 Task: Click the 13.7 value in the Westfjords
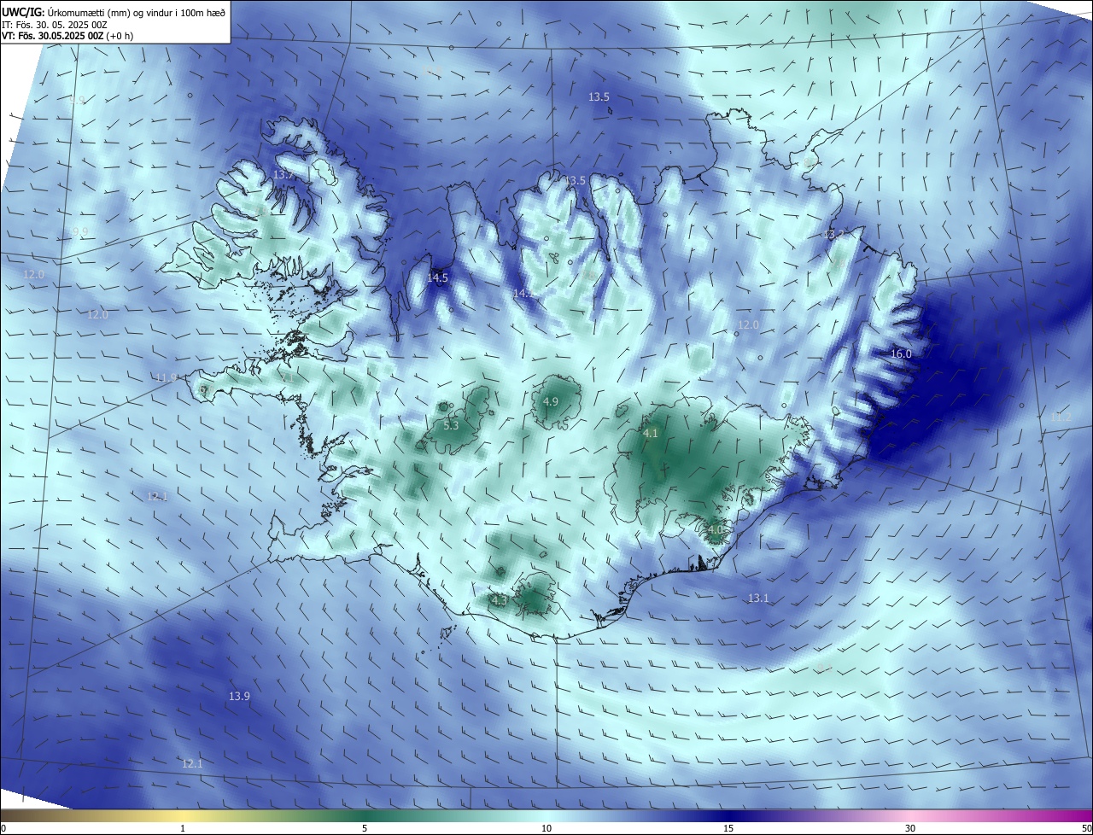283,174
